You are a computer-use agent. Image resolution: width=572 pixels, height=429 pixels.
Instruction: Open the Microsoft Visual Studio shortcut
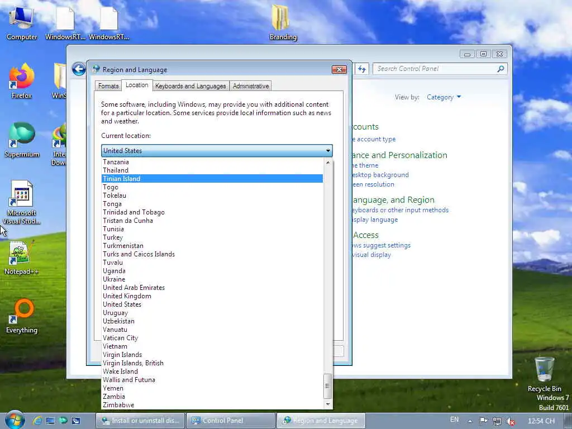coord(22,202)
